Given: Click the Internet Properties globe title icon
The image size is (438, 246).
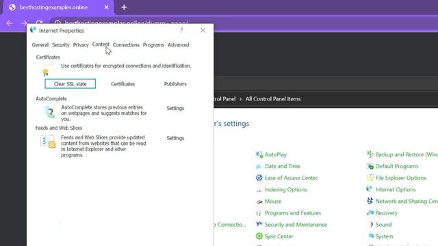Looking at the screenshot, I should tap(33, 30).
